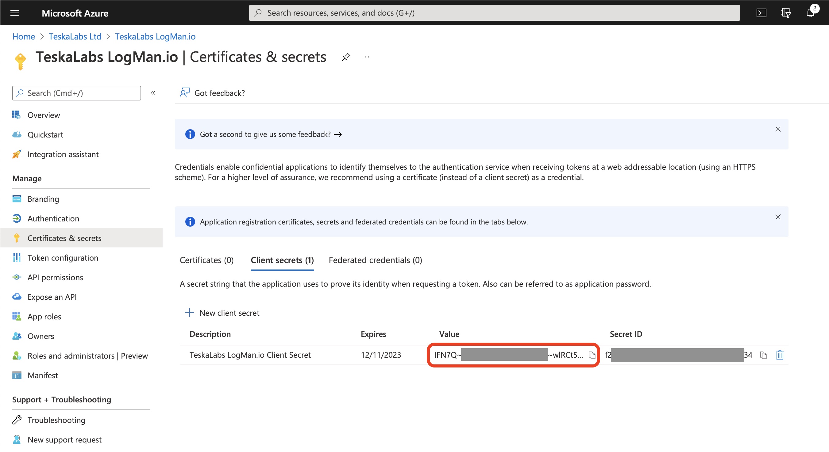Collapse the sidebar with the double chevron
The image size is (829, 452).
(153, 93)
